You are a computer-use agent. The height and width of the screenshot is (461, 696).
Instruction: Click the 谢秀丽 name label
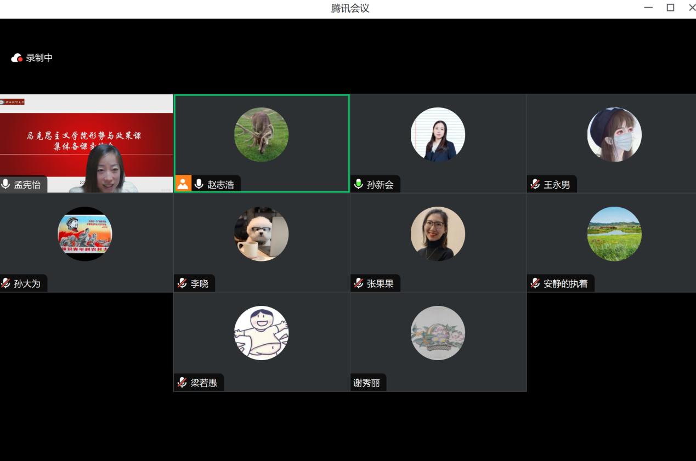367,383
